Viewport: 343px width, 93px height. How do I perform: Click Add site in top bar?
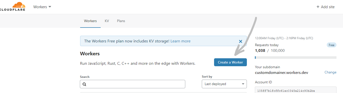coord(325,7)
